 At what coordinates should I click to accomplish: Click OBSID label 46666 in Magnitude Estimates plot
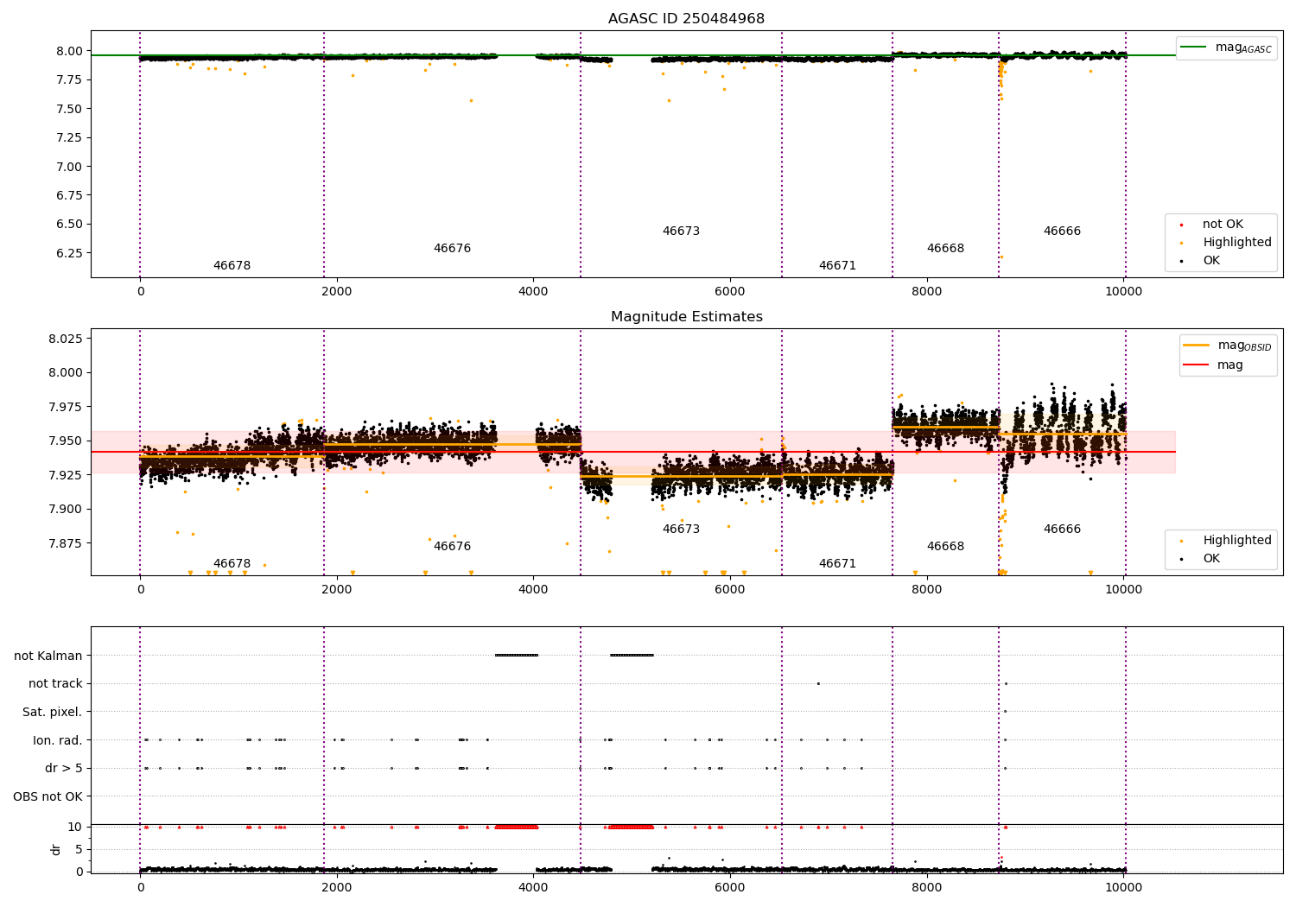1062,529
